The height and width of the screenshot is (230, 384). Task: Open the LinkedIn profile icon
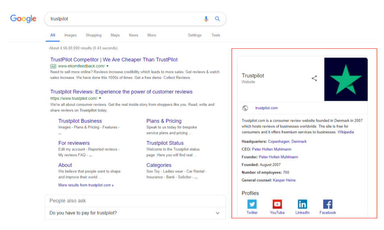[x=303, y=204]
